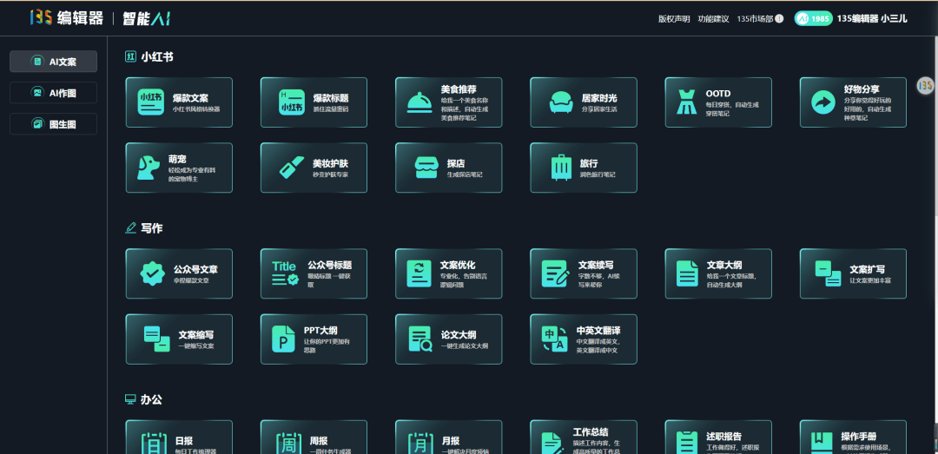This screenshot has height=454, width=938.
Task: Click the 居家时光 sofa icon
Action: 561,102
